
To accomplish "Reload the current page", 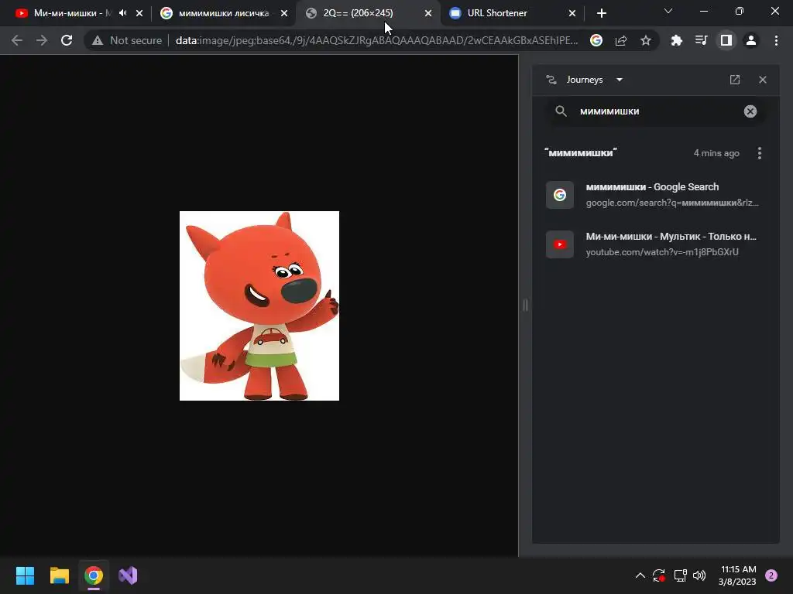I will click(x=67, y=40).
